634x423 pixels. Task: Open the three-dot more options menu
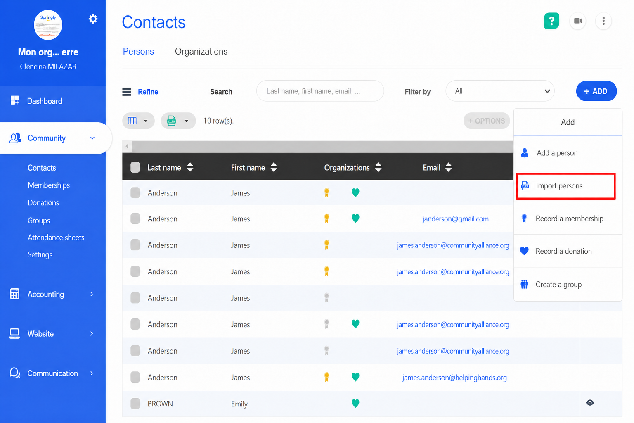[x=603, y=21]
